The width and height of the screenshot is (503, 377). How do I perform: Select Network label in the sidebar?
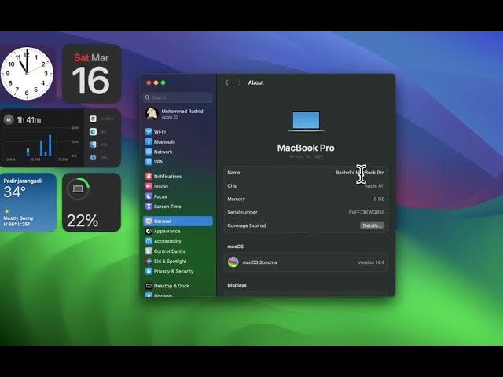[163, 152]
